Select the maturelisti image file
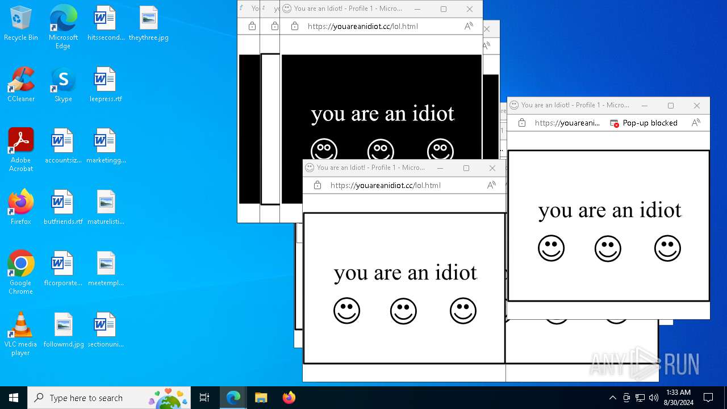Image resolution: width=727 pixels, height=409 pixels. pyautogui.click(x=105, y=208)
